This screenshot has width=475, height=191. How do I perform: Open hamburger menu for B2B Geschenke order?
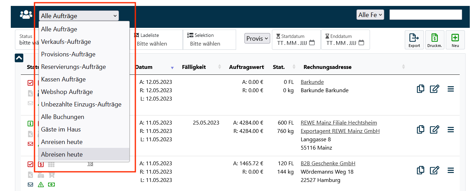click(x=451, y=170)
